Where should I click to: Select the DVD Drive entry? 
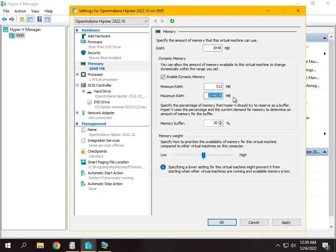coord(102,102)
